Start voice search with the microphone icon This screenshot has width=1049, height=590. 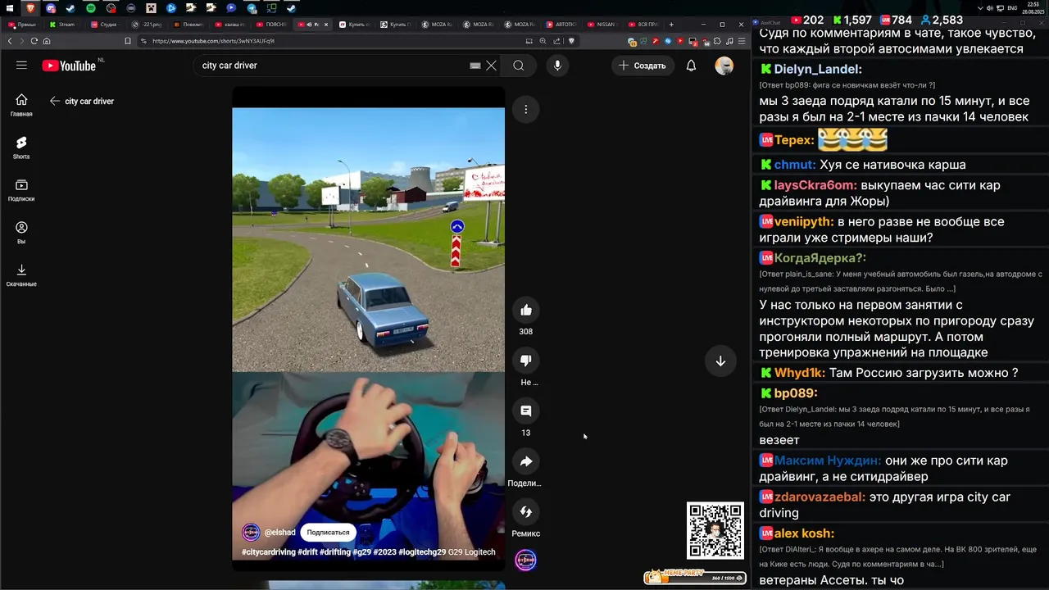click(x=557, y=66)
